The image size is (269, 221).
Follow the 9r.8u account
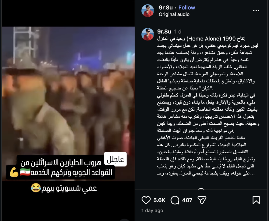(187, 8)
